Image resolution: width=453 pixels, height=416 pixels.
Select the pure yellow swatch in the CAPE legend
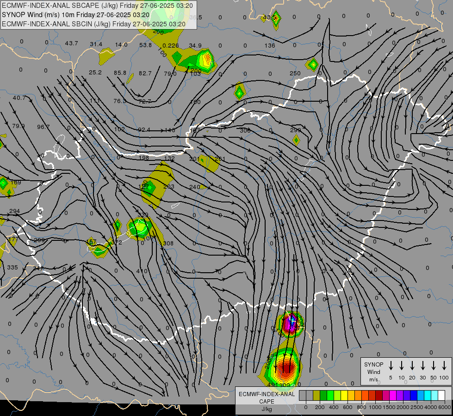(344, 396)
